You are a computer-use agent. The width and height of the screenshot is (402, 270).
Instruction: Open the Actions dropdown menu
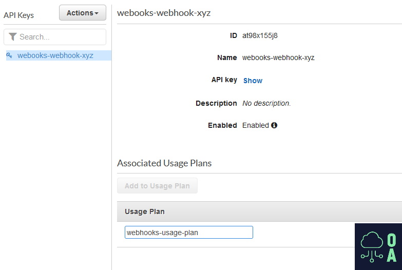[x=82, y=12]
